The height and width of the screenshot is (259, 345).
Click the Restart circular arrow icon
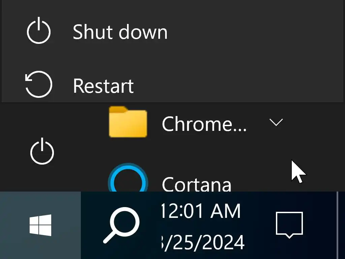39,84
